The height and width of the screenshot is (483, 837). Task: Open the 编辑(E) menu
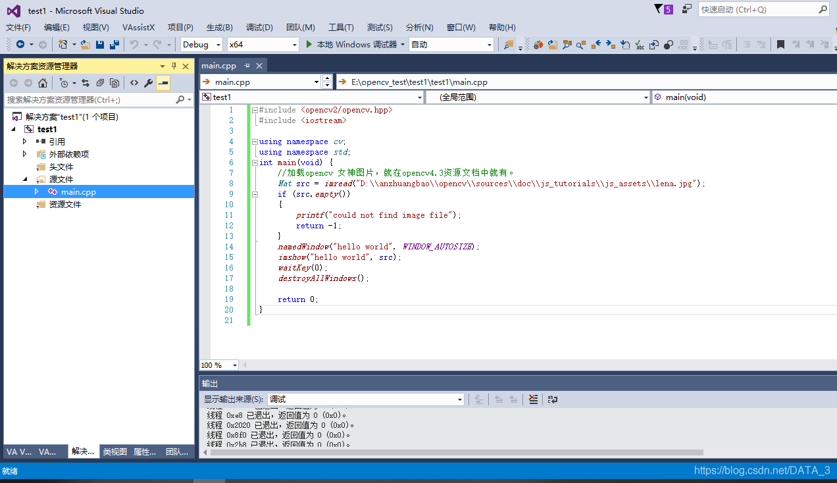57,27
